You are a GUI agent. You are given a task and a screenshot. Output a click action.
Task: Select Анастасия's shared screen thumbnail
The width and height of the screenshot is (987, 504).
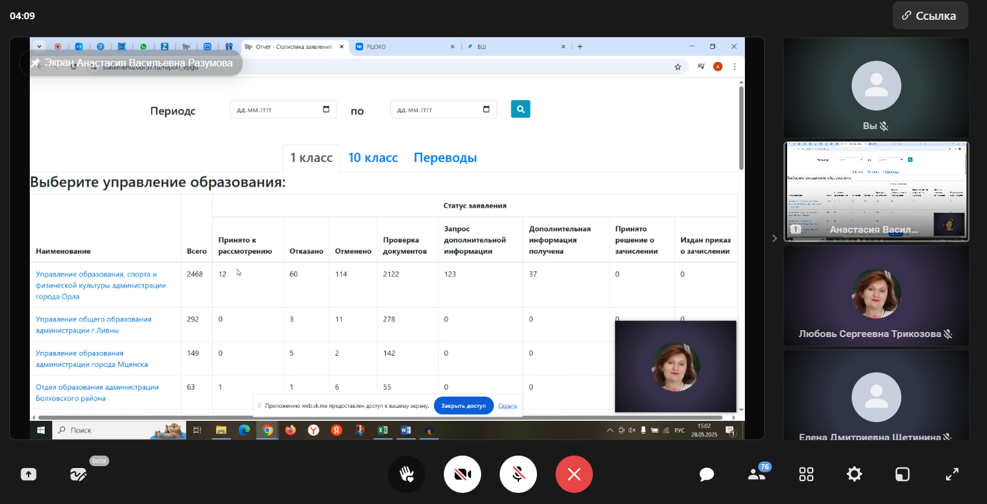tap(876, 191)
